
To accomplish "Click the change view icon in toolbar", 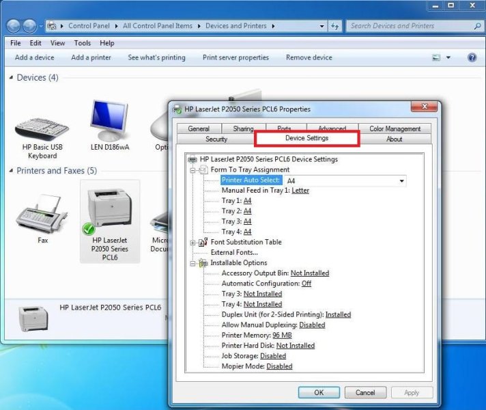I will pos(436,57).
